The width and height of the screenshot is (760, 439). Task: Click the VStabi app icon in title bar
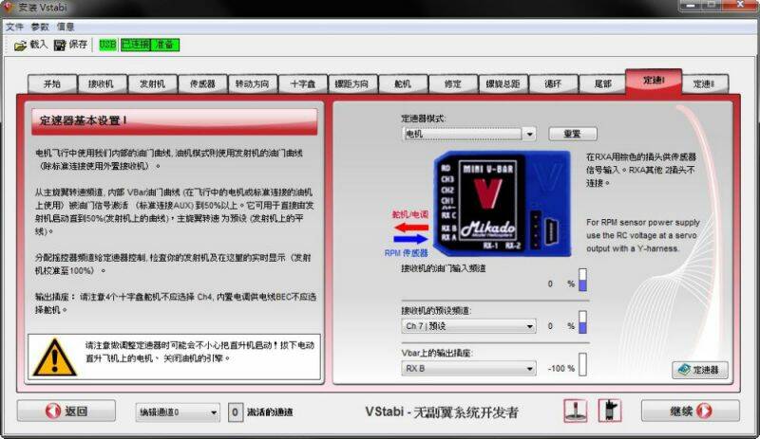click(9, 8)
